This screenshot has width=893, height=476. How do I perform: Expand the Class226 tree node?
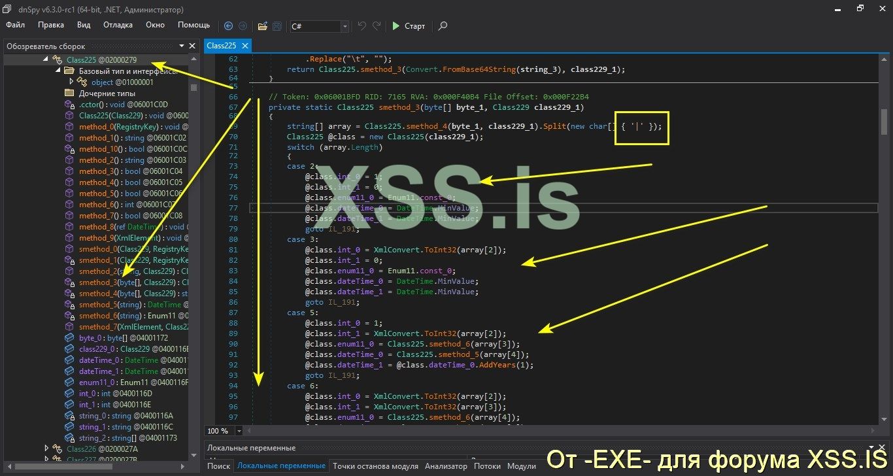[46, 449]
